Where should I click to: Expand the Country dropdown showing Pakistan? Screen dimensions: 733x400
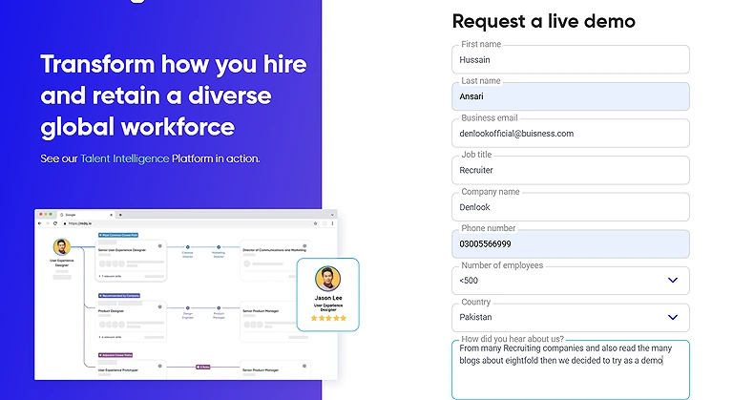pos(571,317)
